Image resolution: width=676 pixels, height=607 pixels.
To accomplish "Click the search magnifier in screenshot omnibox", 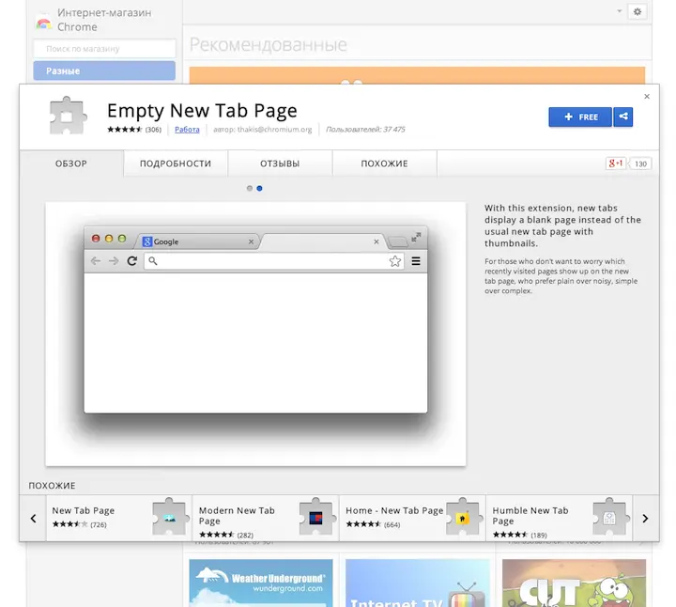I will point(153,260).
